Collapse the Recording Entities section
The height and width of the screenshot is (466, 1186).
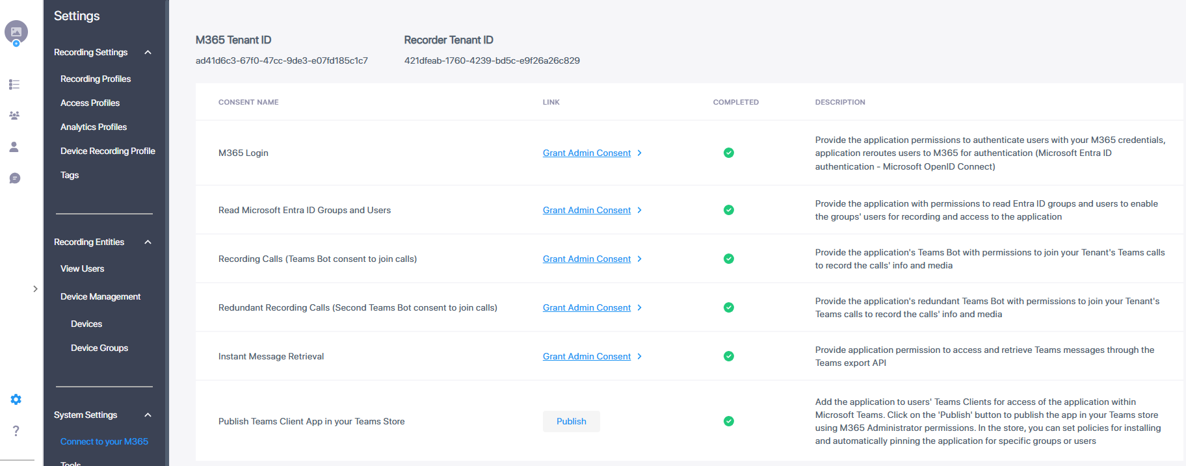pos(148,242)
